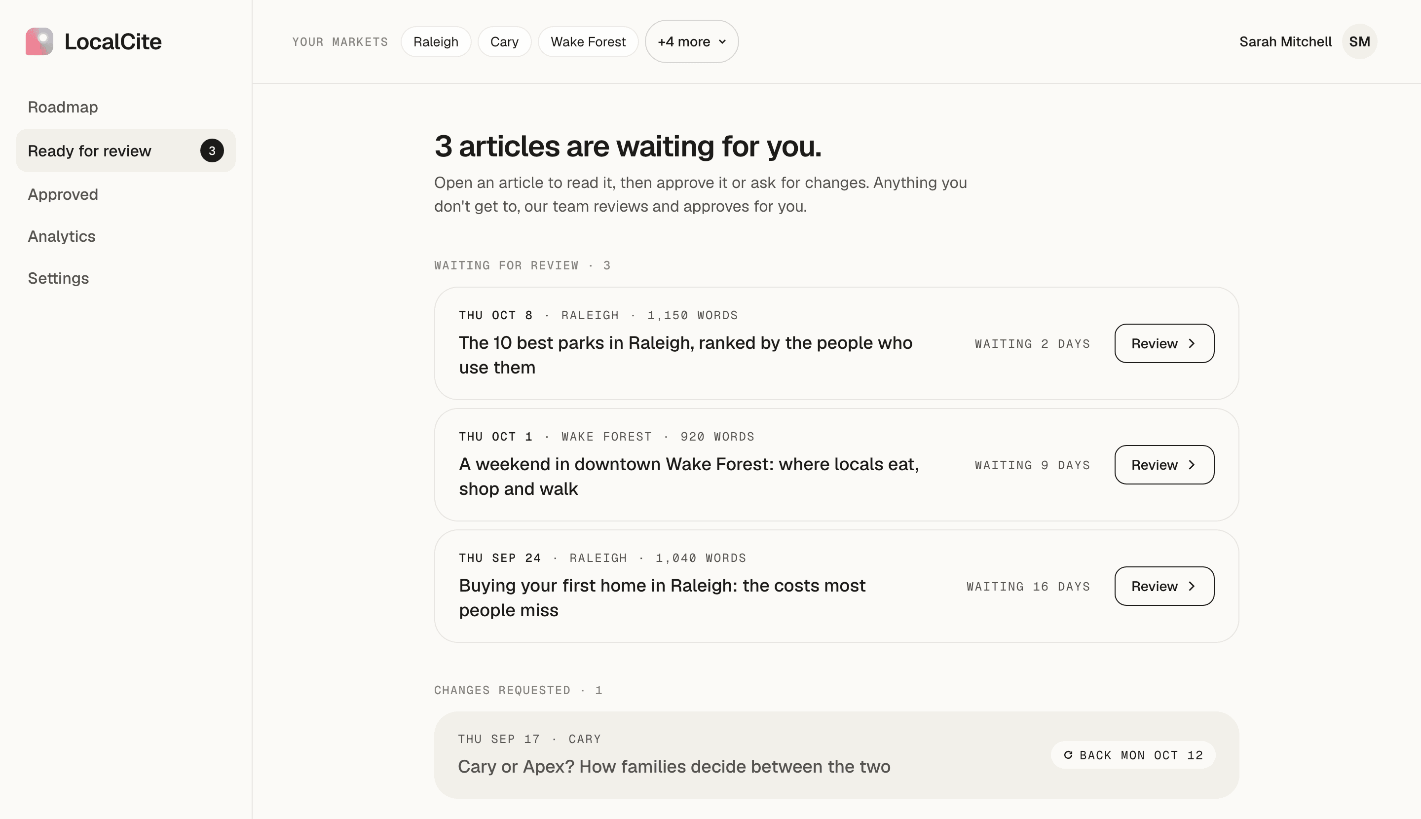Click the "Thu Sep 24 · Raleigh · 1,040 words" line
Image resolution: width=1421 pixels, height=819 pixels.
[602, 558]
